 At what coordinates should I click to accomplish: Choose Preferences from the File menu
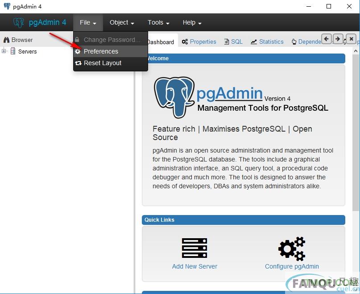111,51
